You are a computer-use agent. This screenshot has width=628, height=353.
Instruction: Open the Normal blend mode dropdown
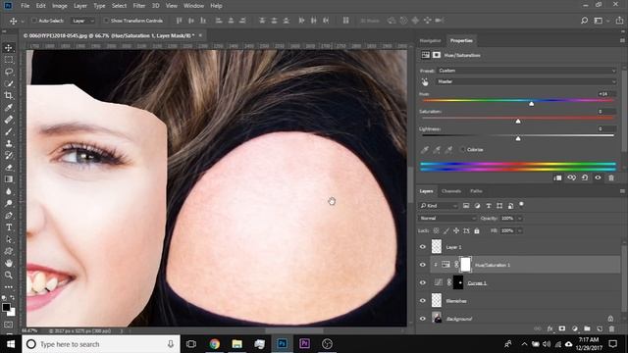click(x=447, y=218)
